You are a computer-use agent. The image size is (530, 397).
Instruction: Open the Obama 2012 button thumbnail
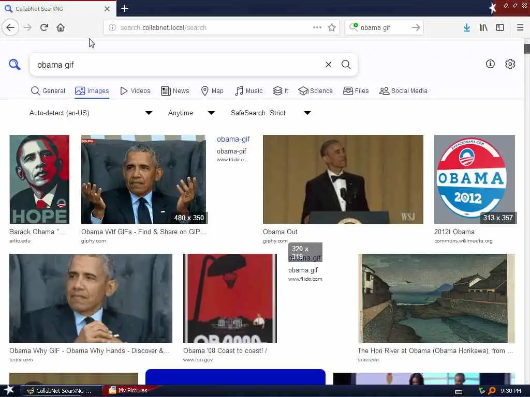(x=475, y=179)
